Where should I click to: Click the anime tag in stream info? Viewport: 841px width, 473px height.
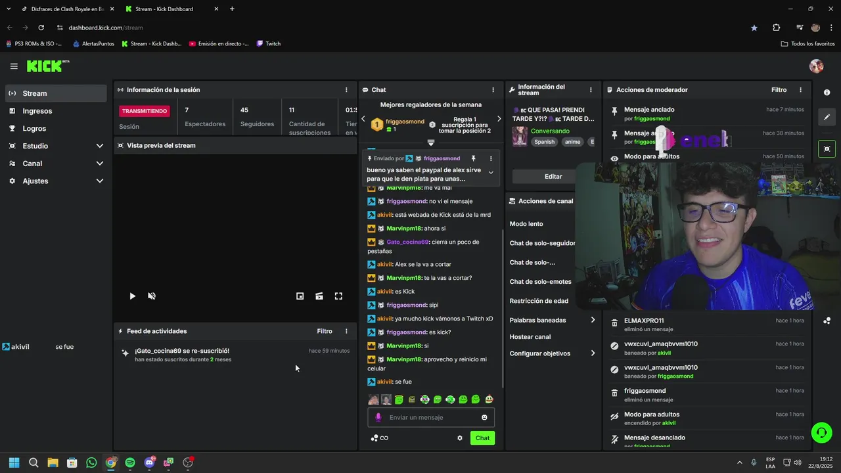tap(572, 142)
